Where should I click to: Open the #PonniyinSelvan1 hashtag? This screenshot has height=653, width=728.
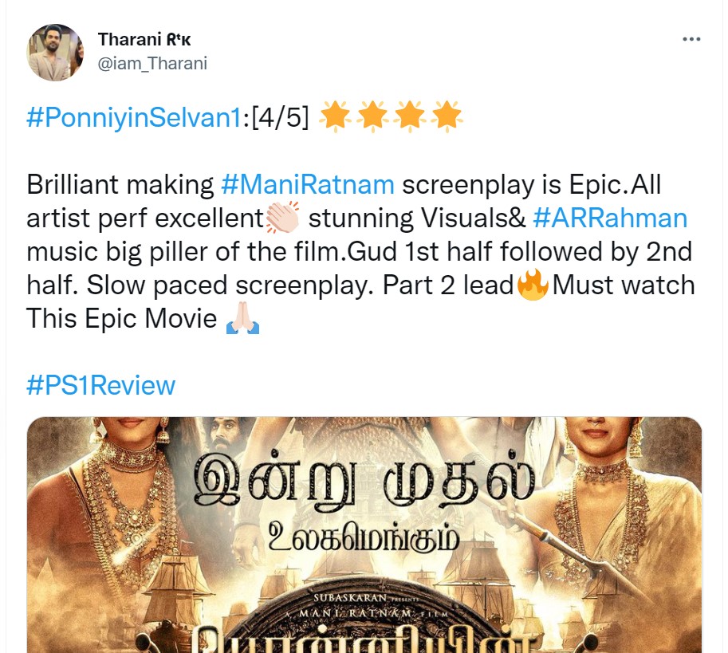[x=134, y=117]
